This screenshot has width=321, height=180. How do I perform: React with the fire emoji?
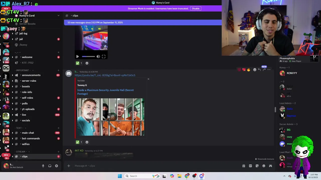[x=249, y=70]
